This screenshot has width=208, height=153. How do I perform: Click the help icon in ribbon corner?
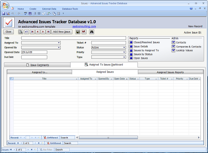click(x=191, y=9)
